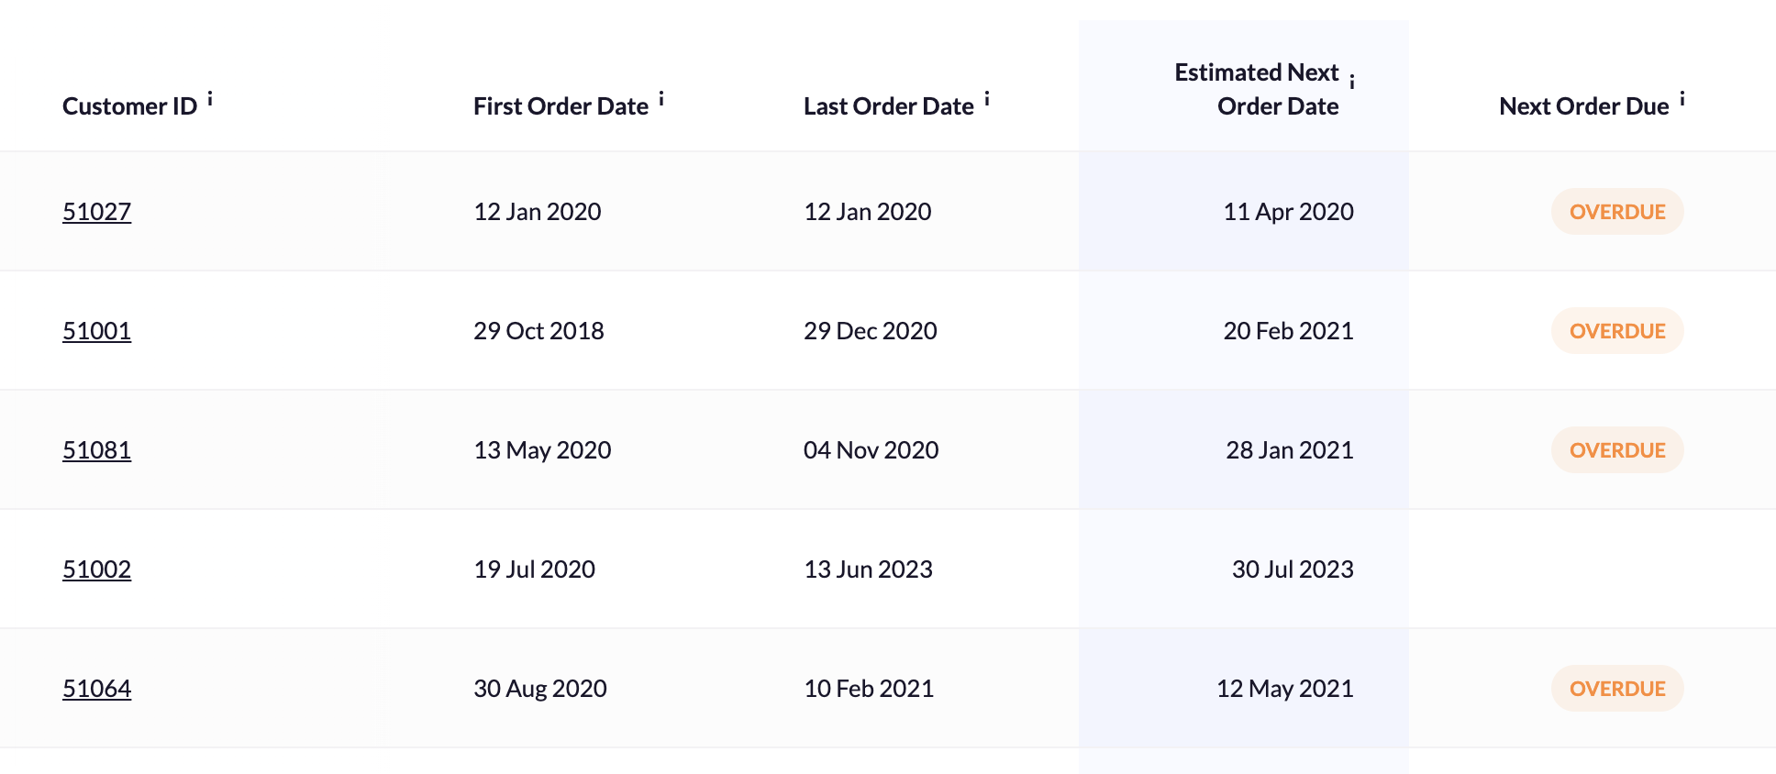Sort by Next Order Due header
The height and width of the screenshot is (774, 1776).
tap(1583, 106)
